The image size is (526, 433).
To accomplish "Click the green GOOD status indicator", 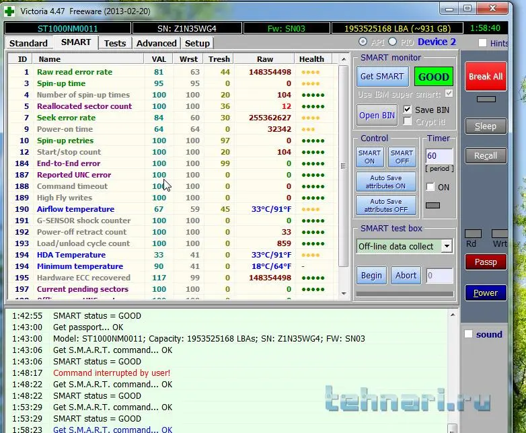I will [x=433, y=77].
